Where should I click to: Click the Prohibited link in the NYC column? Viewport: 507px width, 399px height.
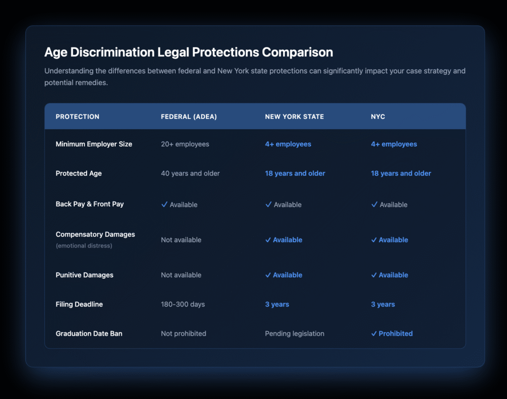coord(396,334)
